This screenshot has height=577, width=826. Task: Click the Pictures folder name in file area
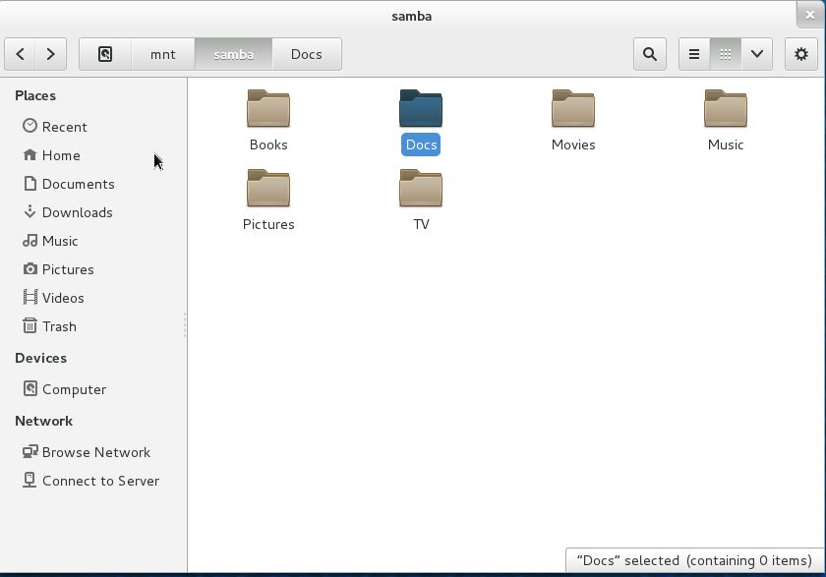coord(268,224)
